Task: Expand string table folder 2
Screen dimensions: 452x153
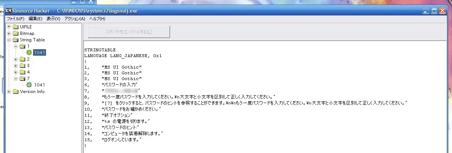Action: click(x=15, y=59)
